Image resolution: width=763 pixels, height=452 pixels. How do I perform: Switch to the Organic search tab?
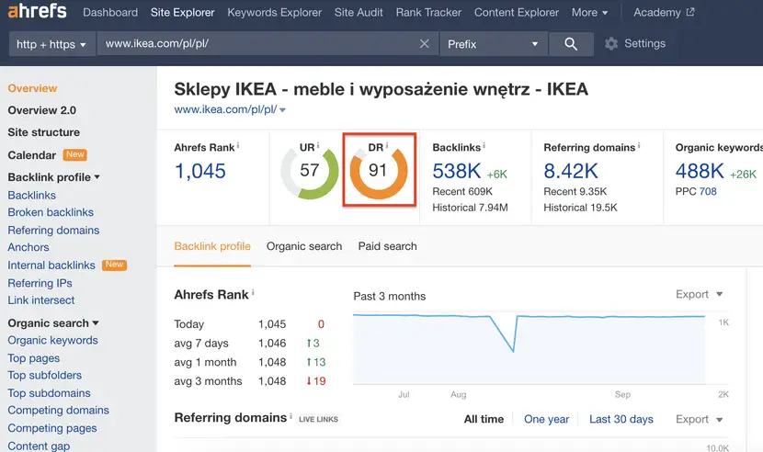tap(304, 246)
